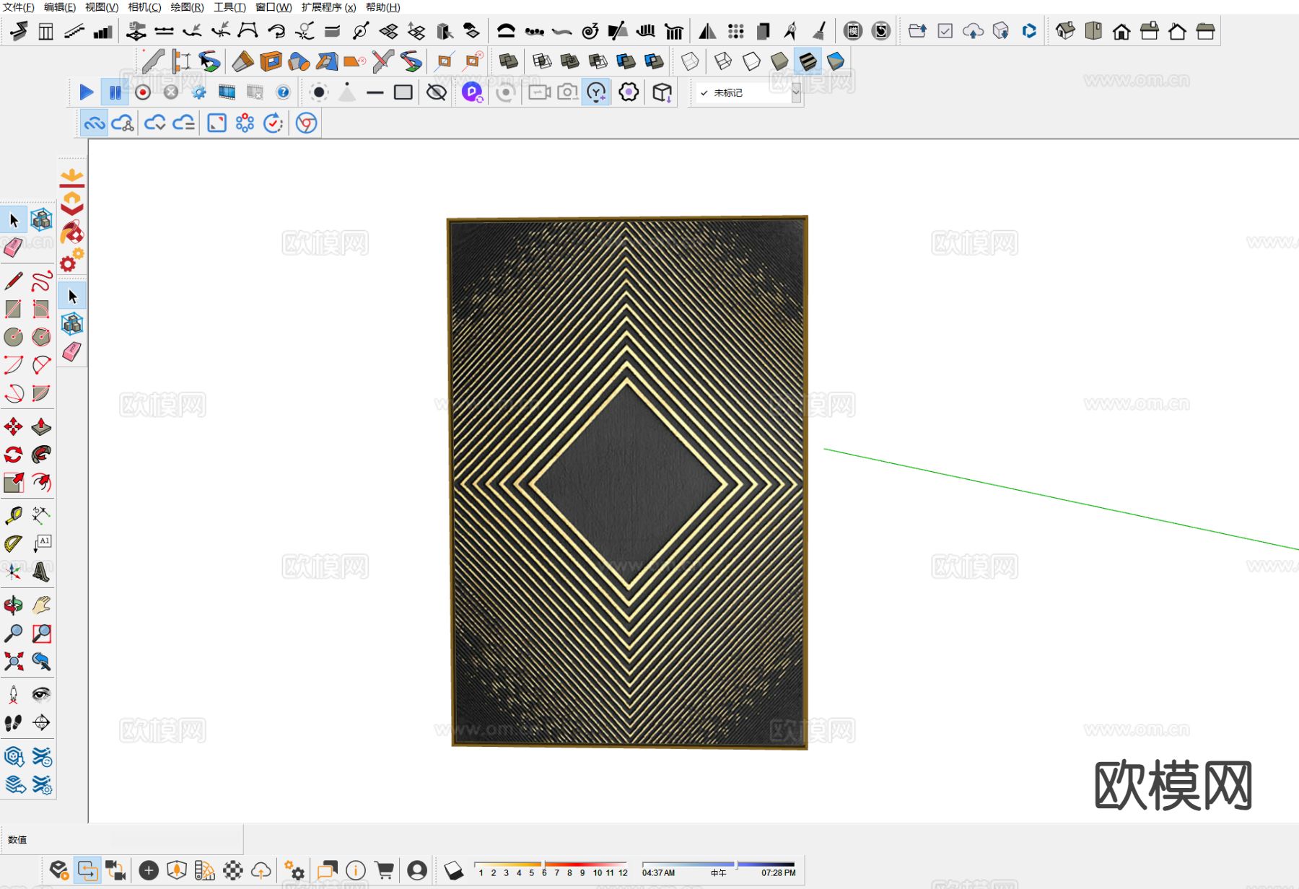Pick the pencil Line tool
Viewport: 1299px width, 889px height.
(x=14, y=281)
